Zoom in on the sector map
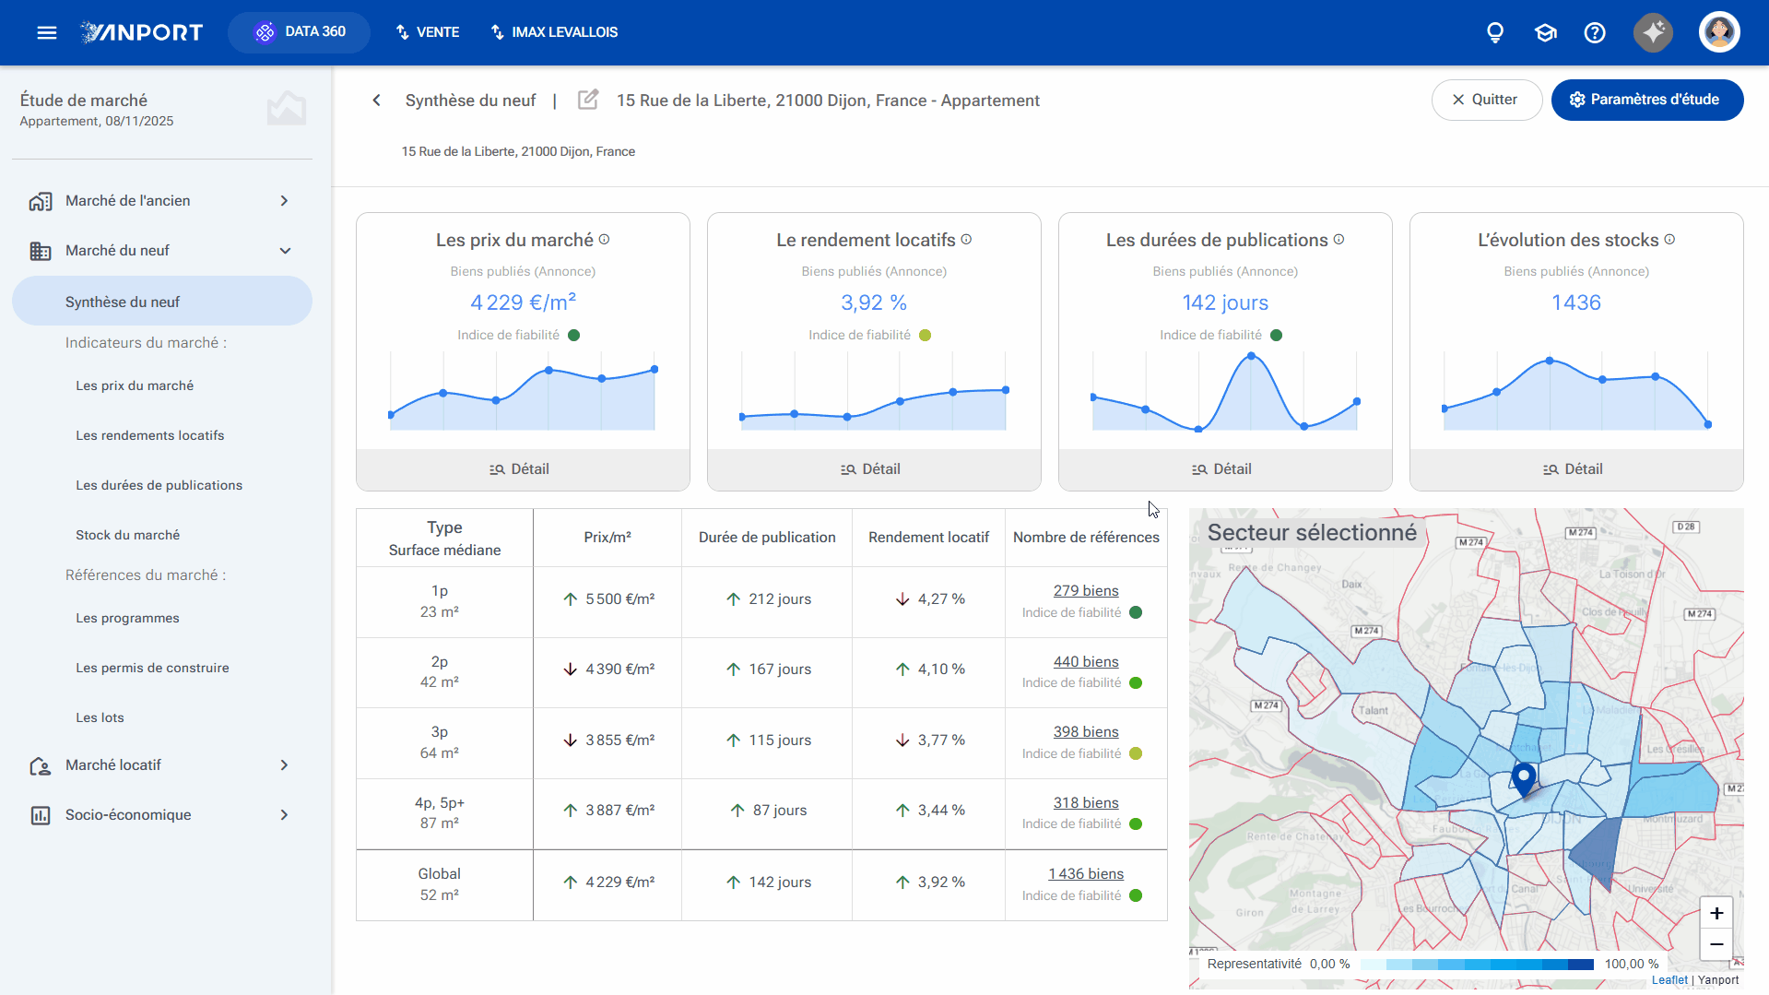Screen dimensions: 1769x995 point(1716,913)
